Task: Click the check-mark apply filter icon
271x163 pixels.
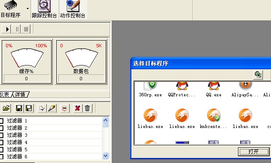Action: click(42, 108)
